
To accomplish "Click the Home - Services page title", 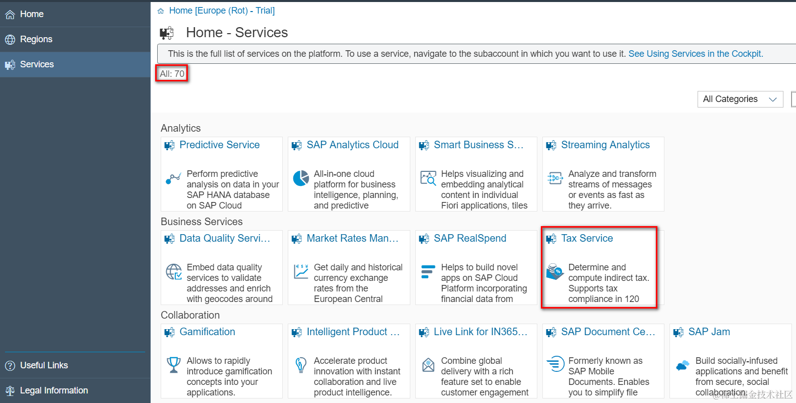I will click(x=237, y=33).
